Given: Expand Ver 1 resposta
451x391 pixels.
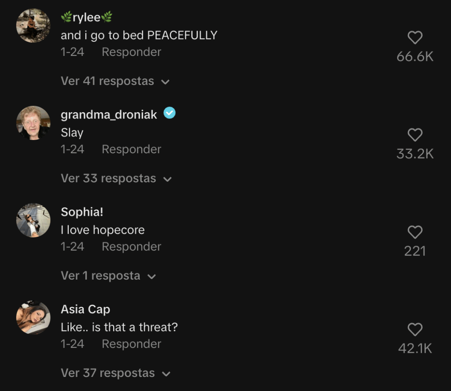Looking at the screenshot, I should [108, 276].
